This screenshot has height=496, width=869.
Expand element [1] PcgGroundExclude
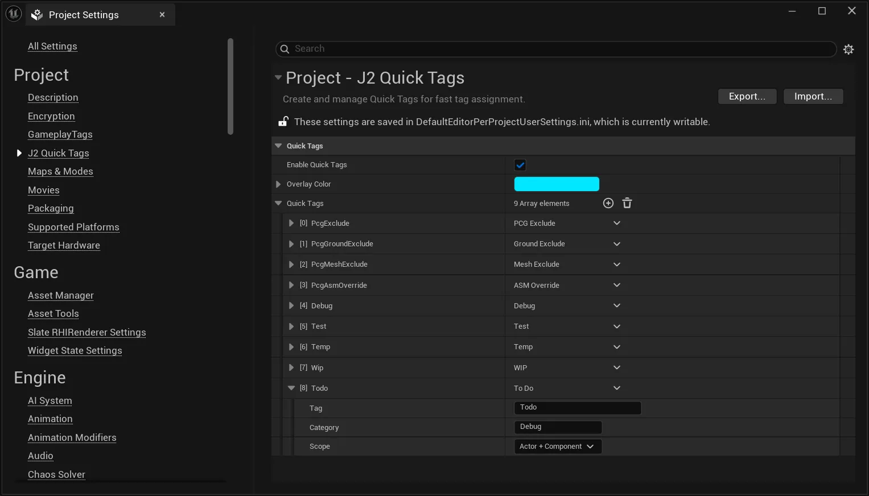tap(291, 244)
